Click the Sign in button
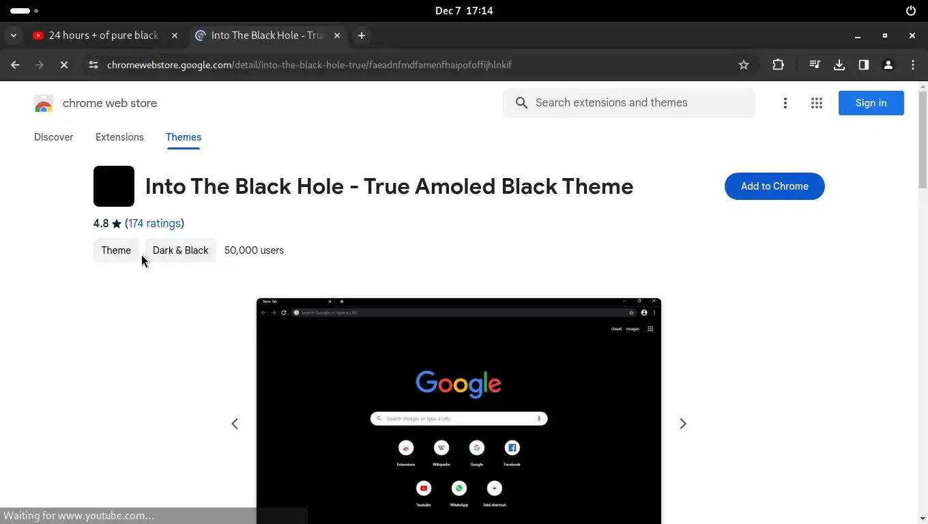 (871, 103)
